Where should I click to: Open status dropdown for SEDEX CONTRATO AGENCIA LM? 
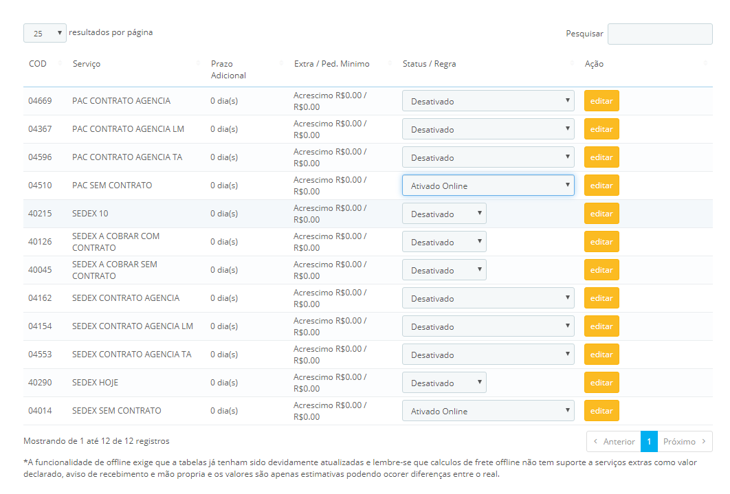tap(488, 326)
